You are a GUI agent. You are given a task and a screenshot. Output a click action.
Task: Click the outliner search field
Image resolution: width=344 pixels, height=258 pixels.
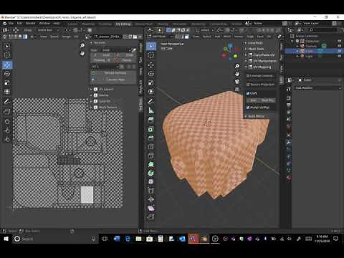tap(324, 30)
